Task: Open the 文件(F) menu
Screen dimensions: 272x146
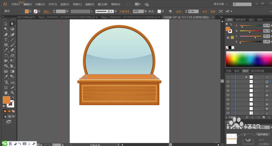Action: click(15, 4)
